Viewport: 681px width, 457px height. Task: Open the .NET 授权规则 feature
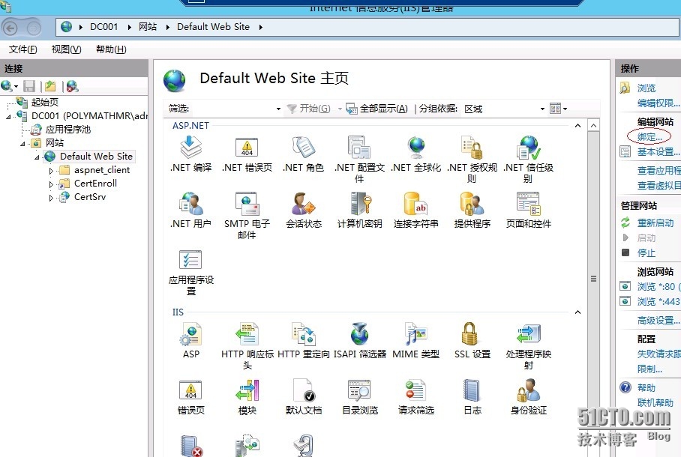472,159
